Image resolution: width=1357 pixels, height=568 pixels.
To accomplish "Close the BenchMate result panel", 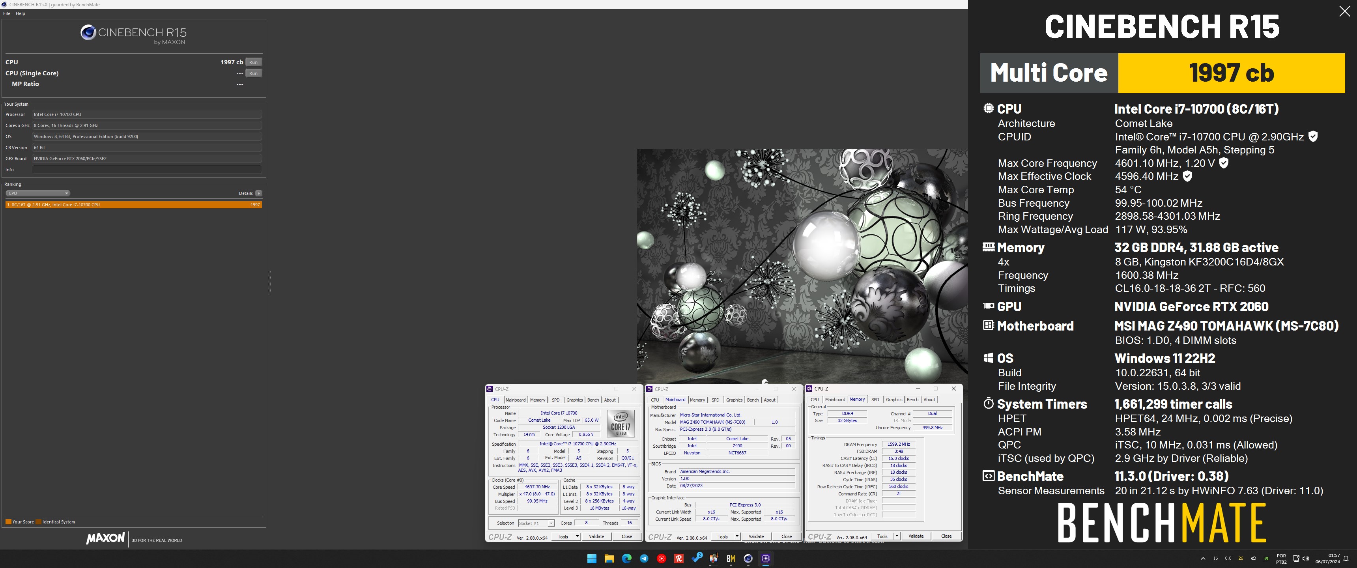I will (x=1344, y=11).
